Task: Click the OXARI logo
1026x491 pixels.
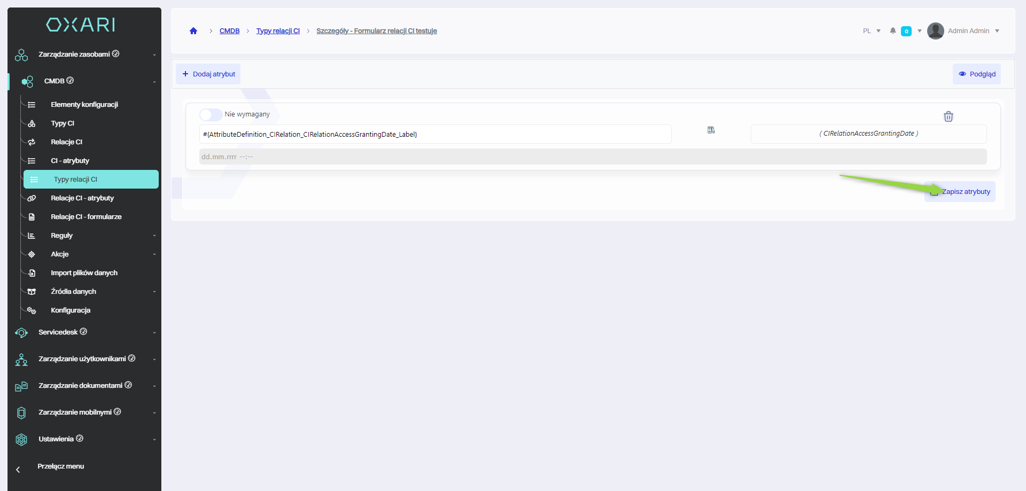Action: pyautogui.click(x=81, y=25)
